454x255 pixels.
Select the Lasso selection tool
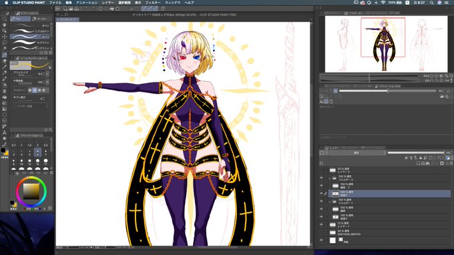pos(5,43)
